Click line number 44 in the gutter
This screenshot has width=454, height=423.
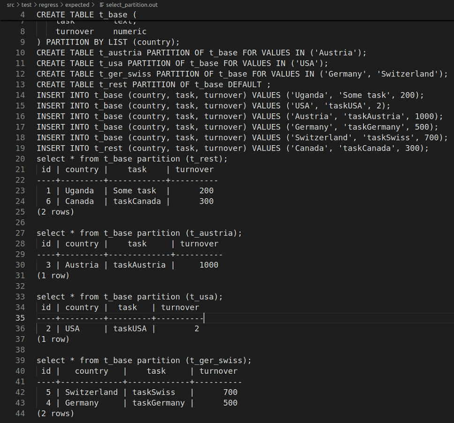tap(20, 414)
